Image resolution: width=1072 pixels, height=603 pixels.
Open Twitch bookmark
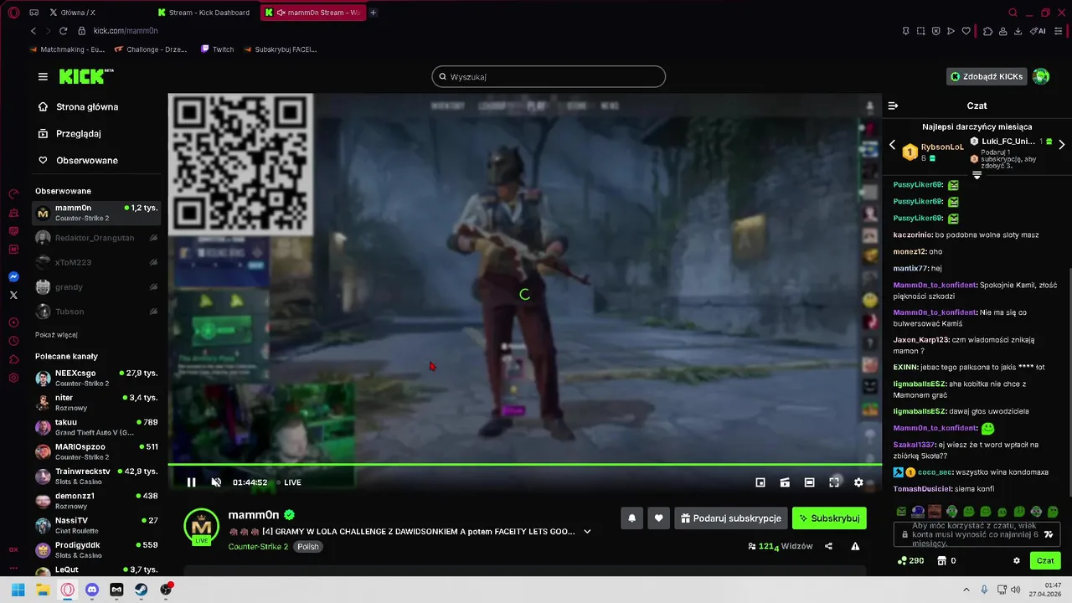tap(218, 49)
